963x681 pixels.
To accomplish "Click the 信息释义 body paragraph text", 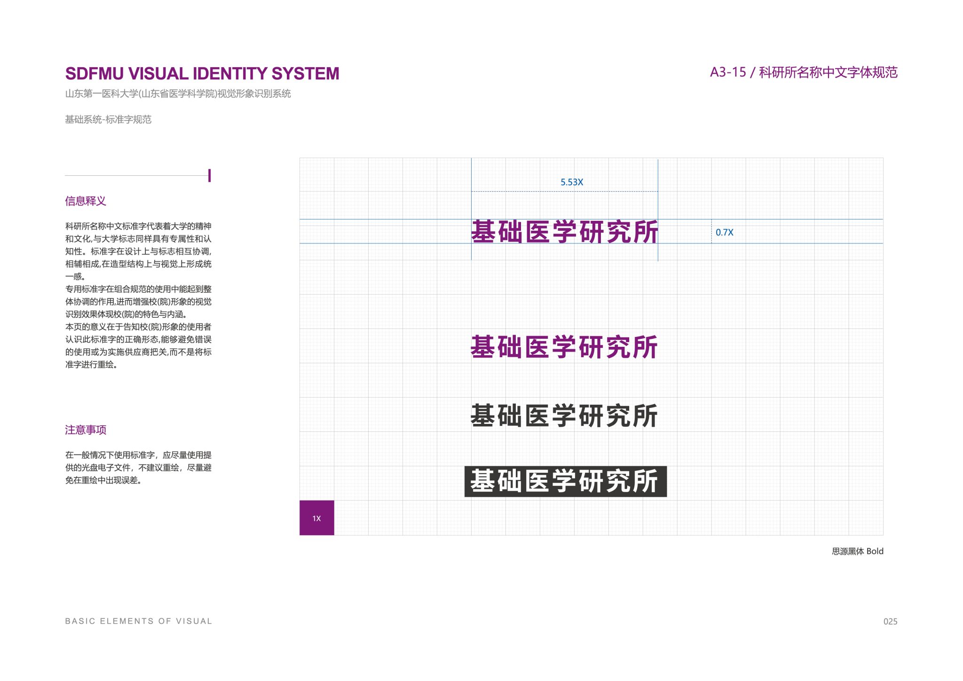I will tap(138, 295).
